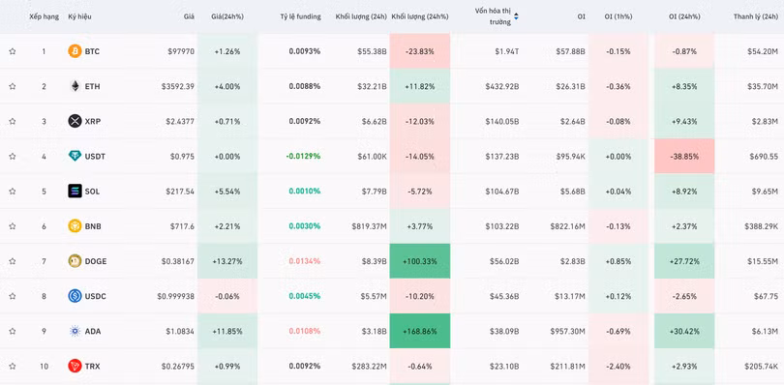Image resolution: width=784 pixels, height=385 pixels.
Task: Open the USDT symbol link
Action: [x=95, y=156]
